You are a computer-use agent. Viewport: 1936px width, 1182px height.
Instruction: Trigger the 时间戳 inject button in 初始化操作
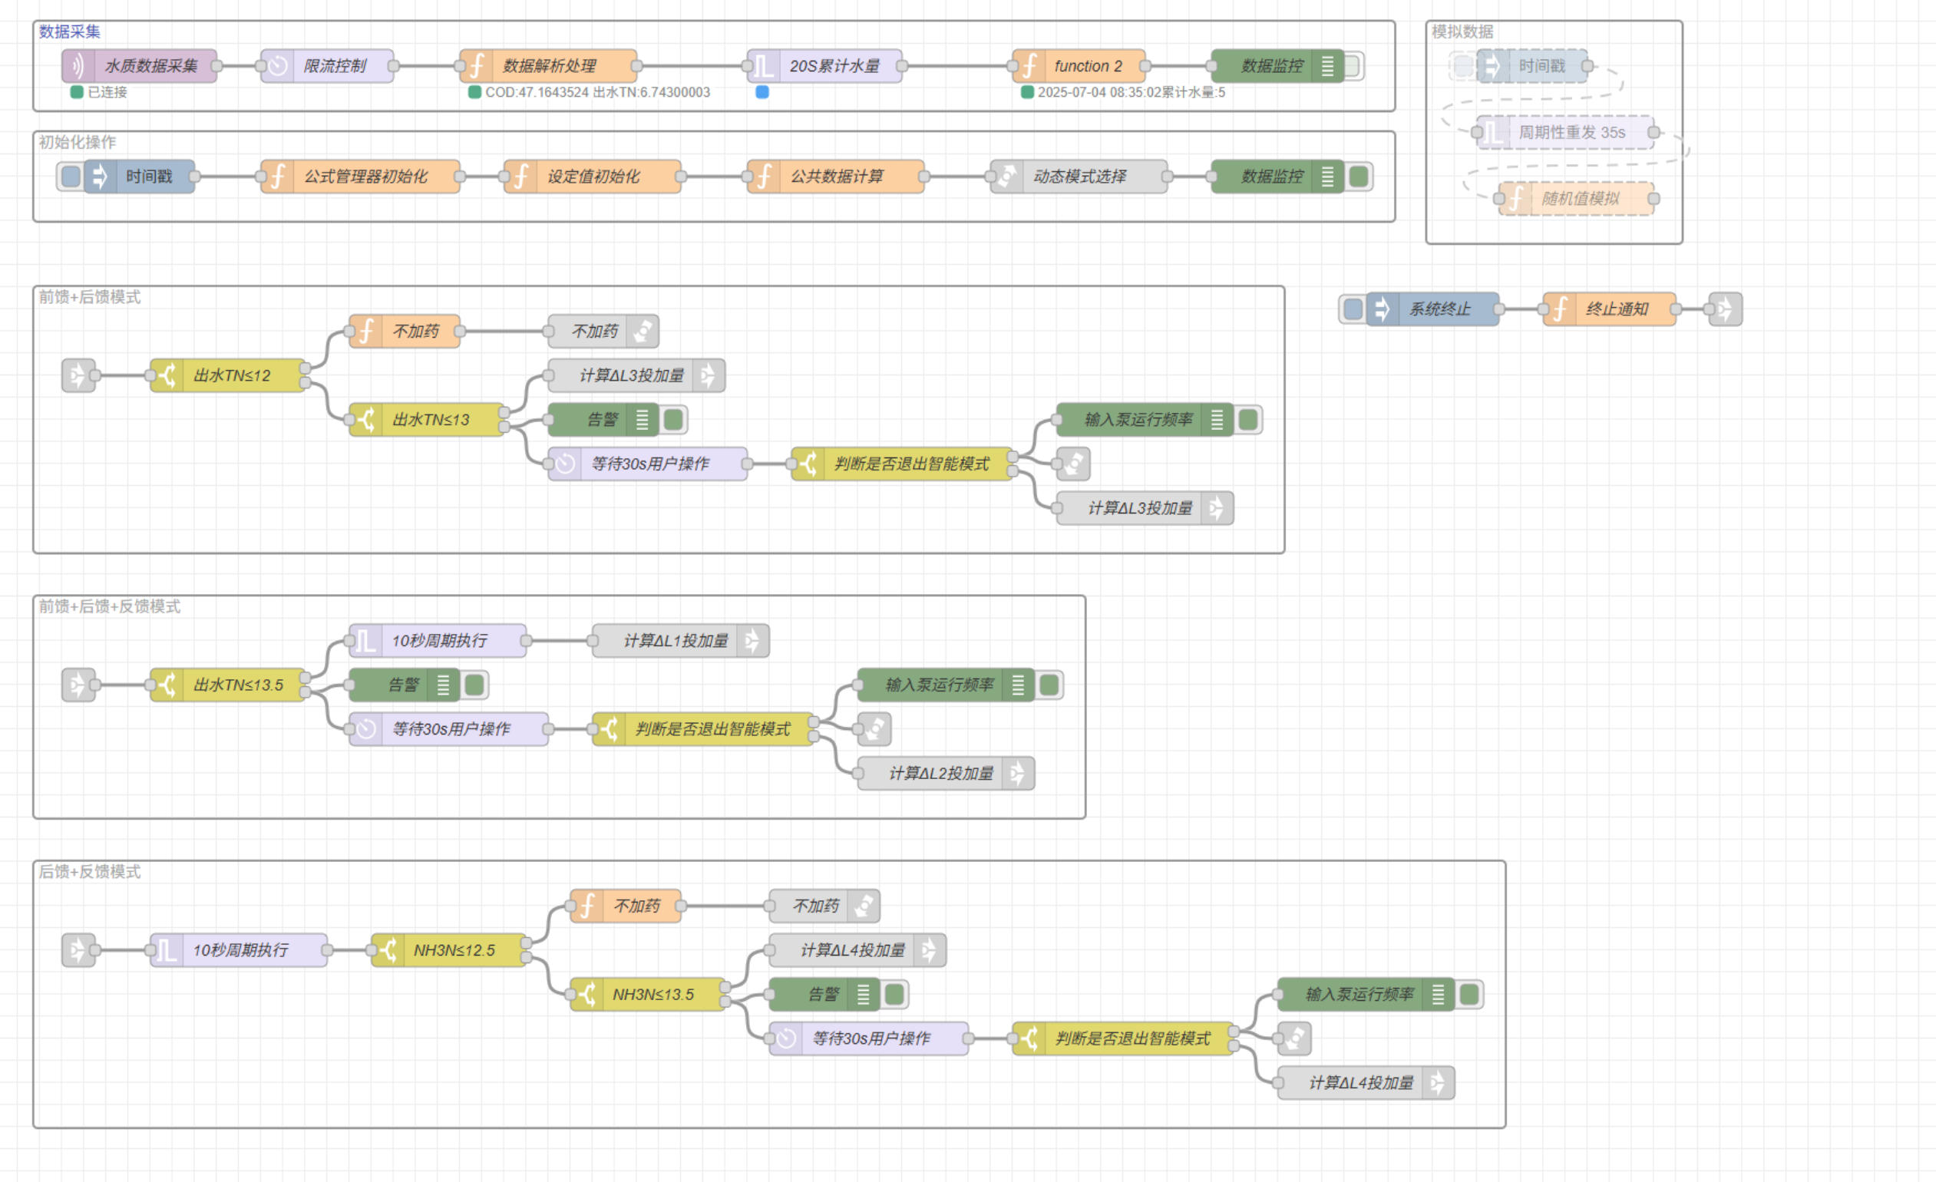click(71, 177)
